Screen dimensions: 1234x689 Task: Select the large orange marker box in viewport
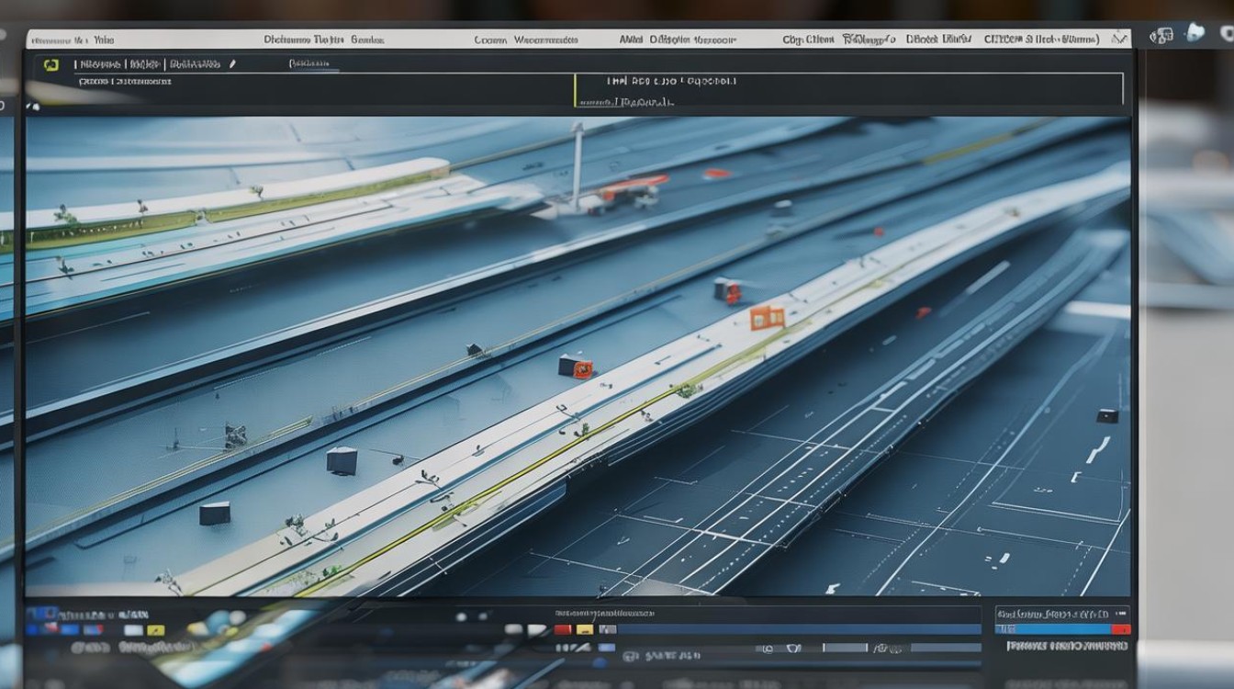(x=767, y=318)
